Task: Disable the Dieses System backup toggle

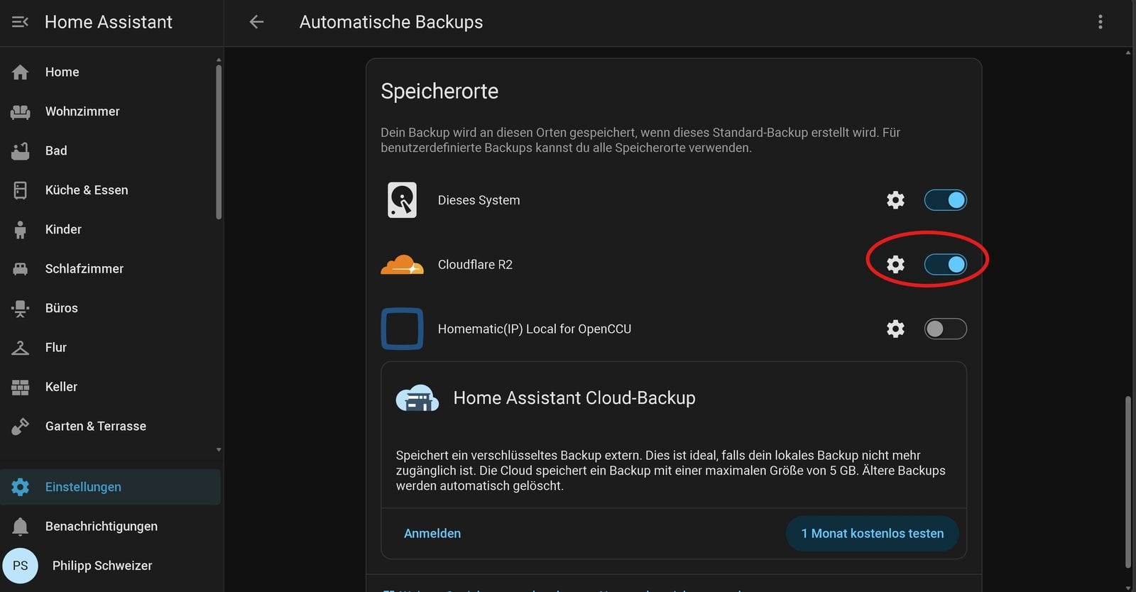Action: (945, 200)
